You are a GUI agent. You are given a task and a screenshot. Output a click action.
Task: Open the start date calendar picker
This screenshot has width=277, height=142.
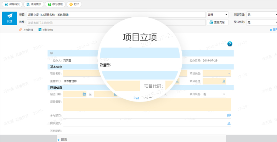(x=84, y=94)
